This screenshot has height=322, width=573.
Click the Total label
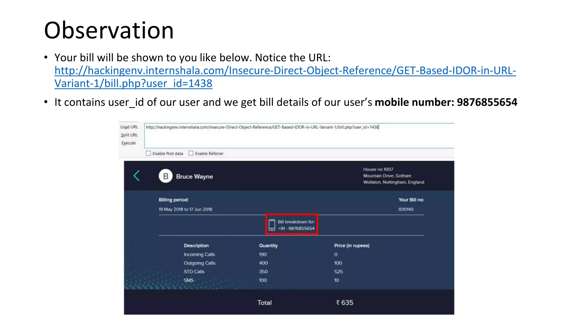(x=264, y=303)
